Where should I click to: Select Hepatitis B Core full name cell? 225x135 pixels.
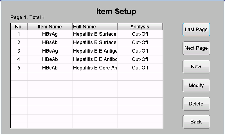[95, 68]
